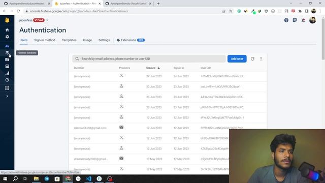Viewport: 325px width, 183px height.
Task: Close the juconfess Authentication tab
Action: coord(100,4)
